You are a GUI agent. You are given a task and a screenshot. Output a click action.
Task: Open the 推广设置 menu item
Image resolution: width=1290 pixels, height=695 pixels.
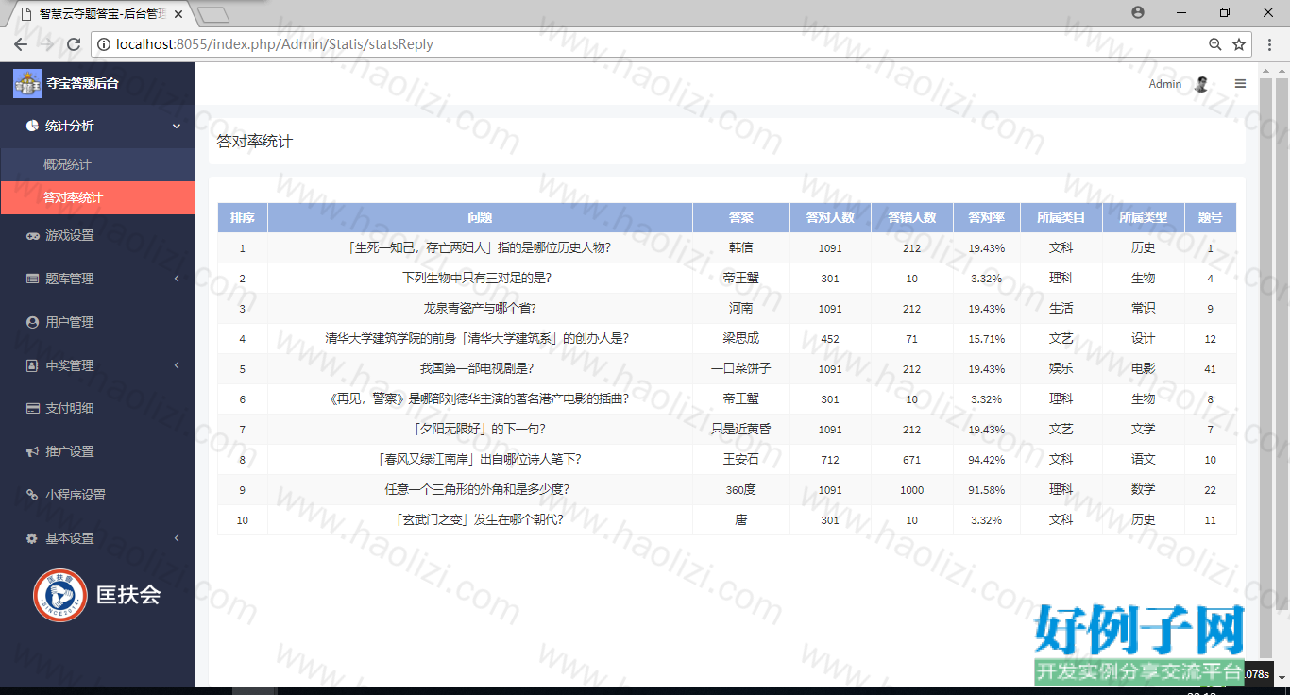click(97, 451)
